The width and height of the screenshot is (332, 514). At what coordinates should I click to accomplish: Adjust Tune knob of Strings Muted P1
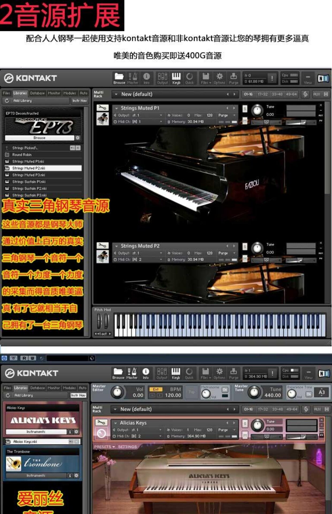tap(257, 110)
